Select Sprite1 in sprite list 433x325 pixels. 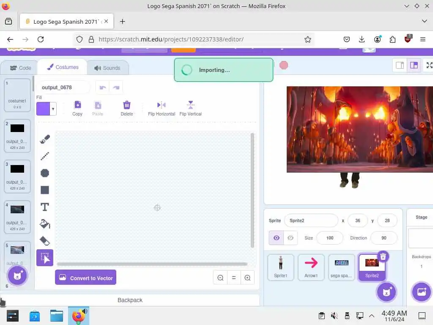281,267
